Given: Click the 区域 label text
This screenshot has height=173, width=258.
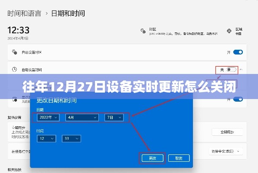Looking at the screenshot, I should (239, 29).
